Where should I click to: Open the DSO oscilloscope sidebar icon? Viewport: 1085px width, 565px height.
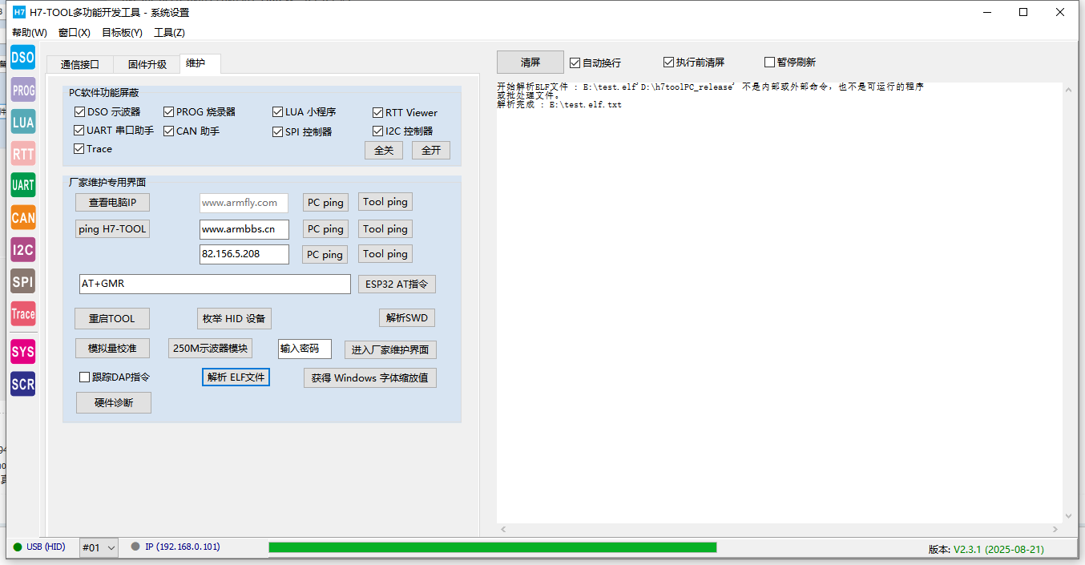22,57
